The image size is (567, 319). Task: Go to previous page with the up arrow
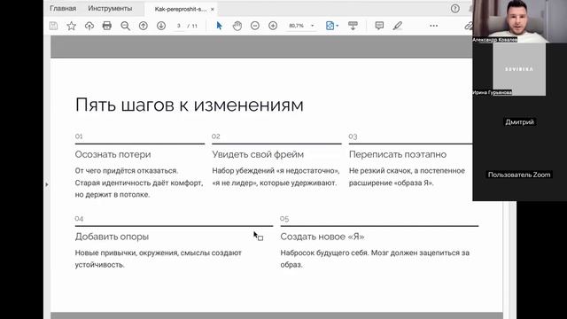[144, 26]
